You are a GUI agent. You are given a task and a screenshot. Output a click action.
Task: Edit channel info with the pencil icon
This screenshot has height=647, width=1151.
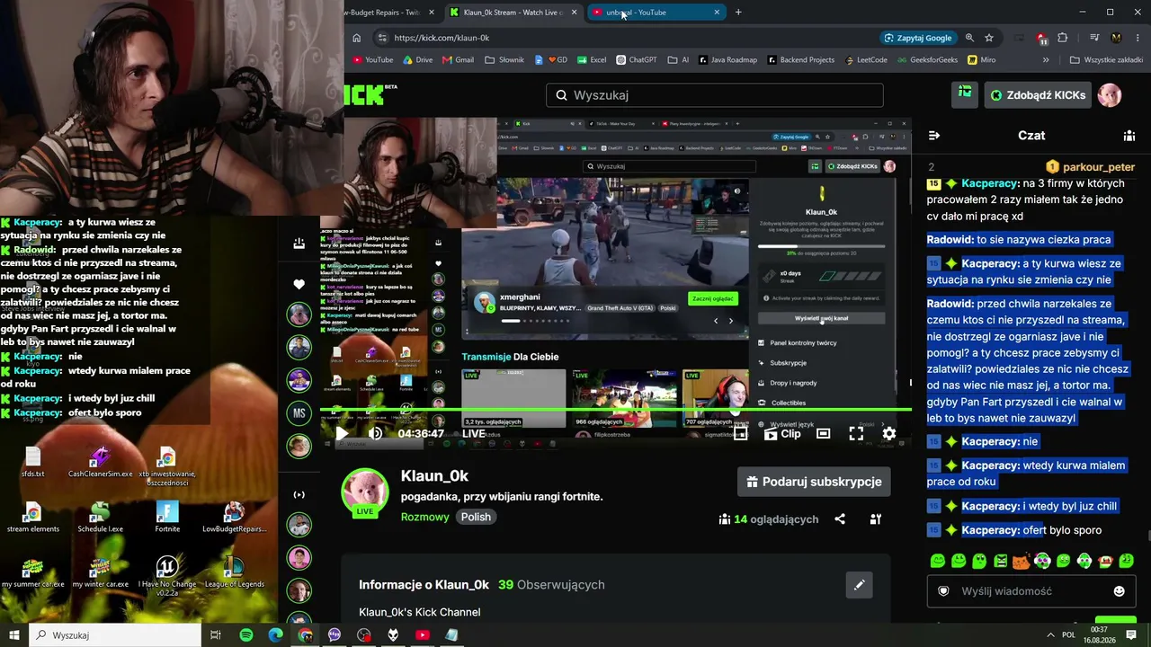coord(860,585)
